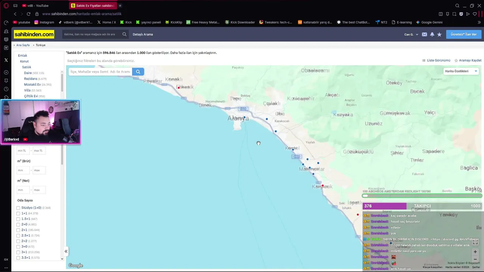Check the 1+1 room checkbox
Screen dimensions: 484x272
click(18, 213)
